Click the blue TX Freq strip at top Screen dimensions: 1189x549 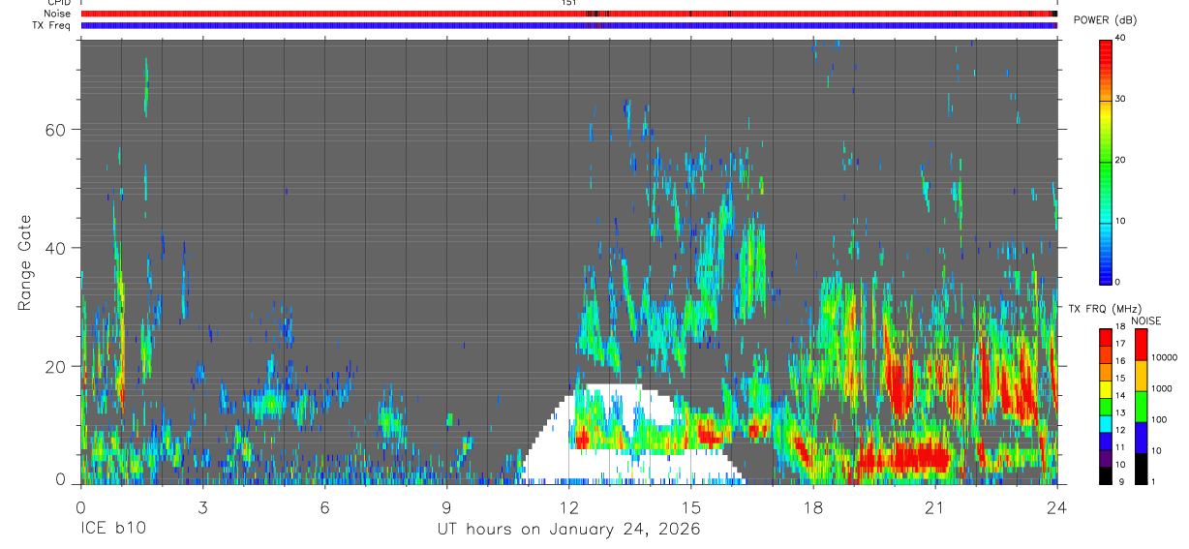click(568, 25)
